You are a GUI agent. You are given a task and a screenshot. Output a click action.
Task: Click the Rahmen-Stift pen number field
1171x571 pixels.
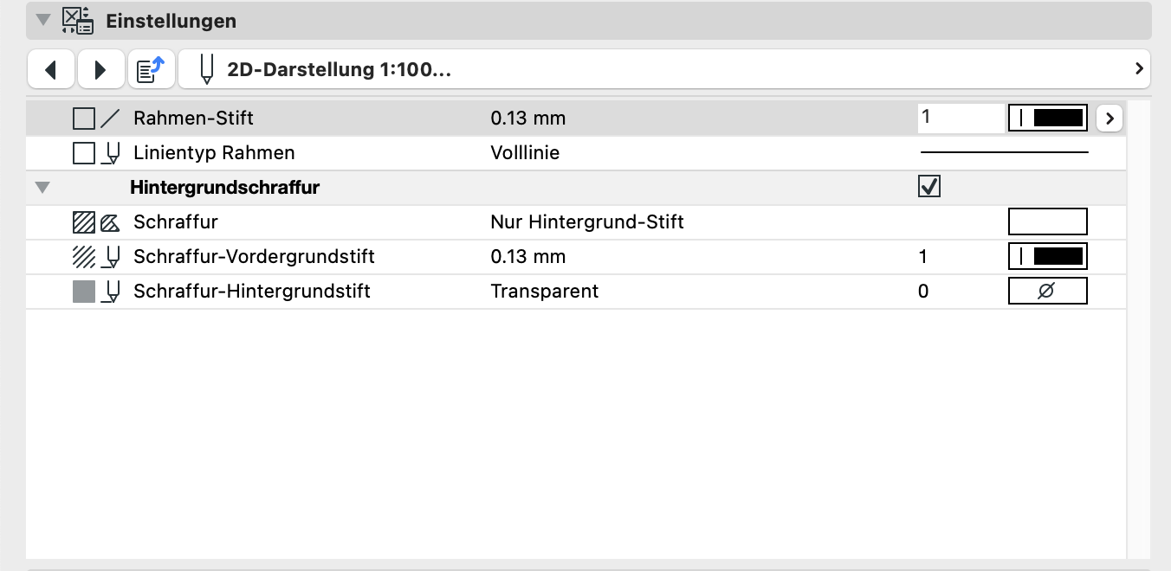point(961,118)
